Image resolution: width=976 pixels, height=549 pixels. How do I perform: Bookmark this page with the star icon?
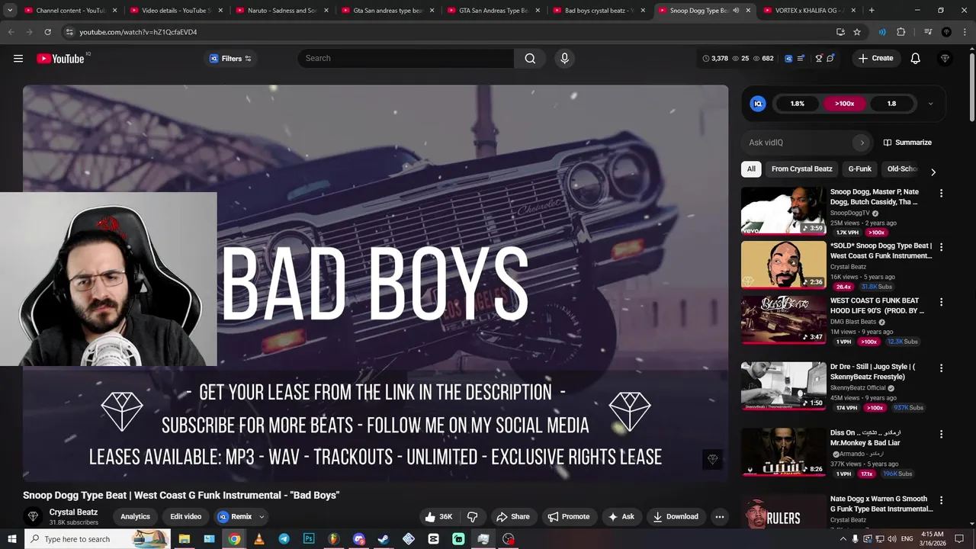[857, 32]
